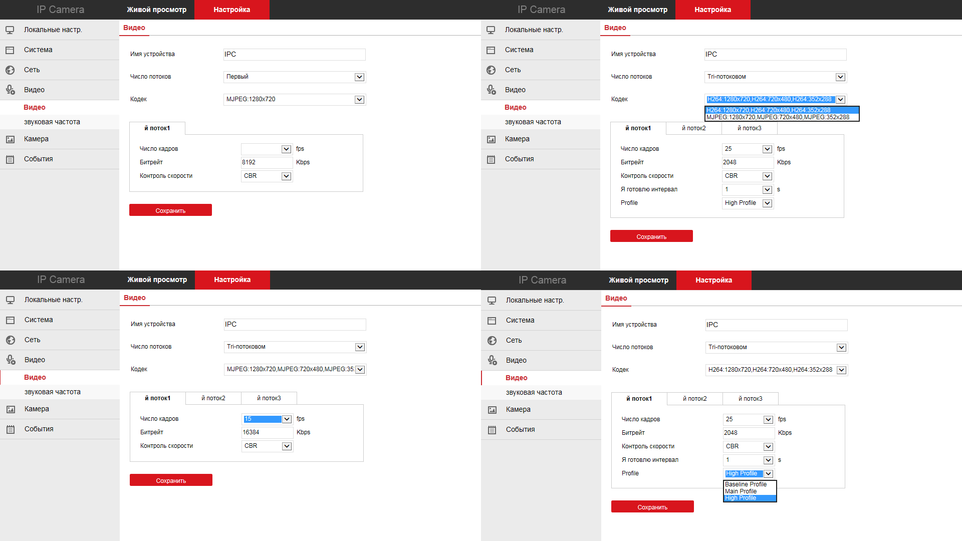
Task: Click Камера picture icon in bottom-right panel
Action: (x=492, y=410)
